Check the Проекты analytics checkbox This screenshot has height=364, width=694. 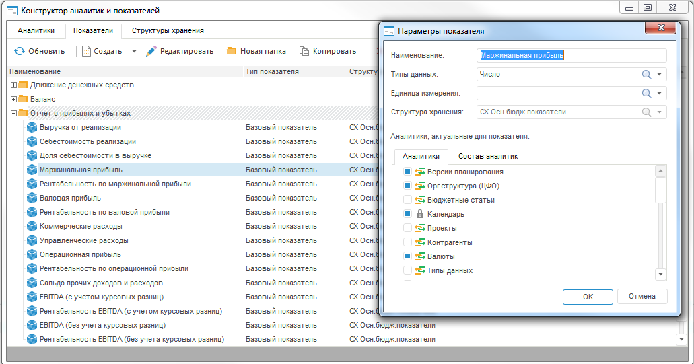[x=407, y=228]
